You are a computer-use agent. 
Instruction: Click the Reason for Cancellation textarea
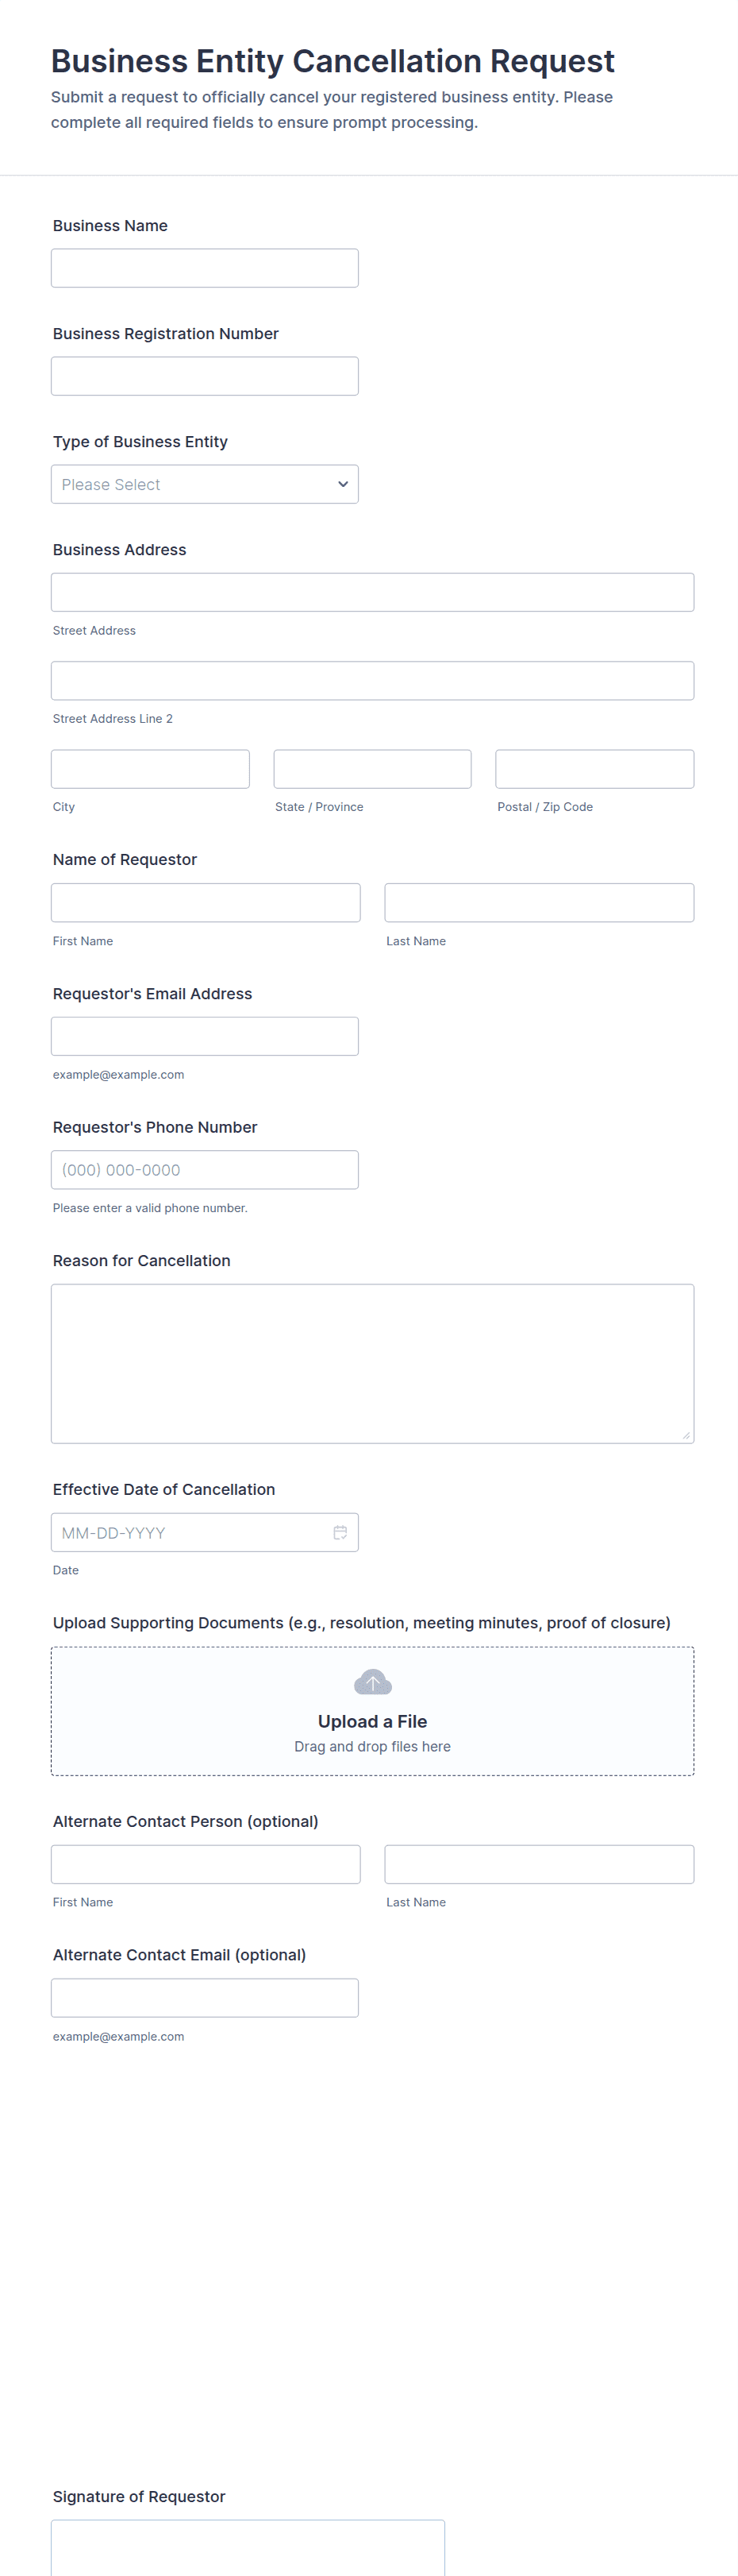point(372,1363)
